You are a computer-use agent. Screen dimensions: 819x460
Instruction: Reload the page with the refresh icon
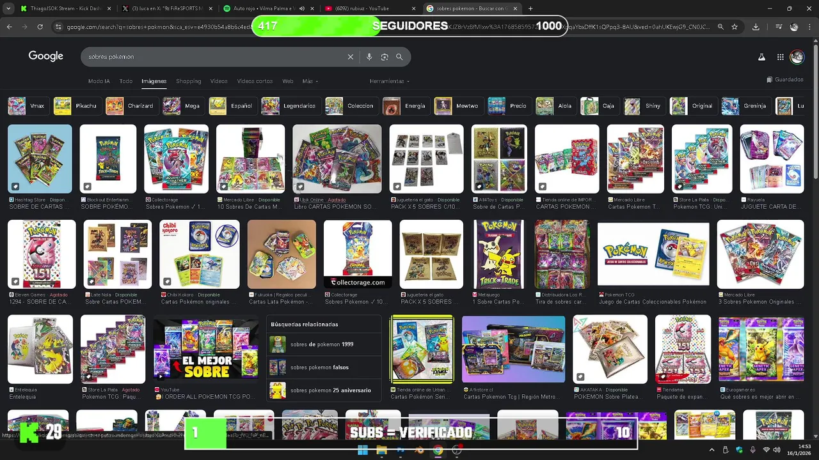[40, 27]
